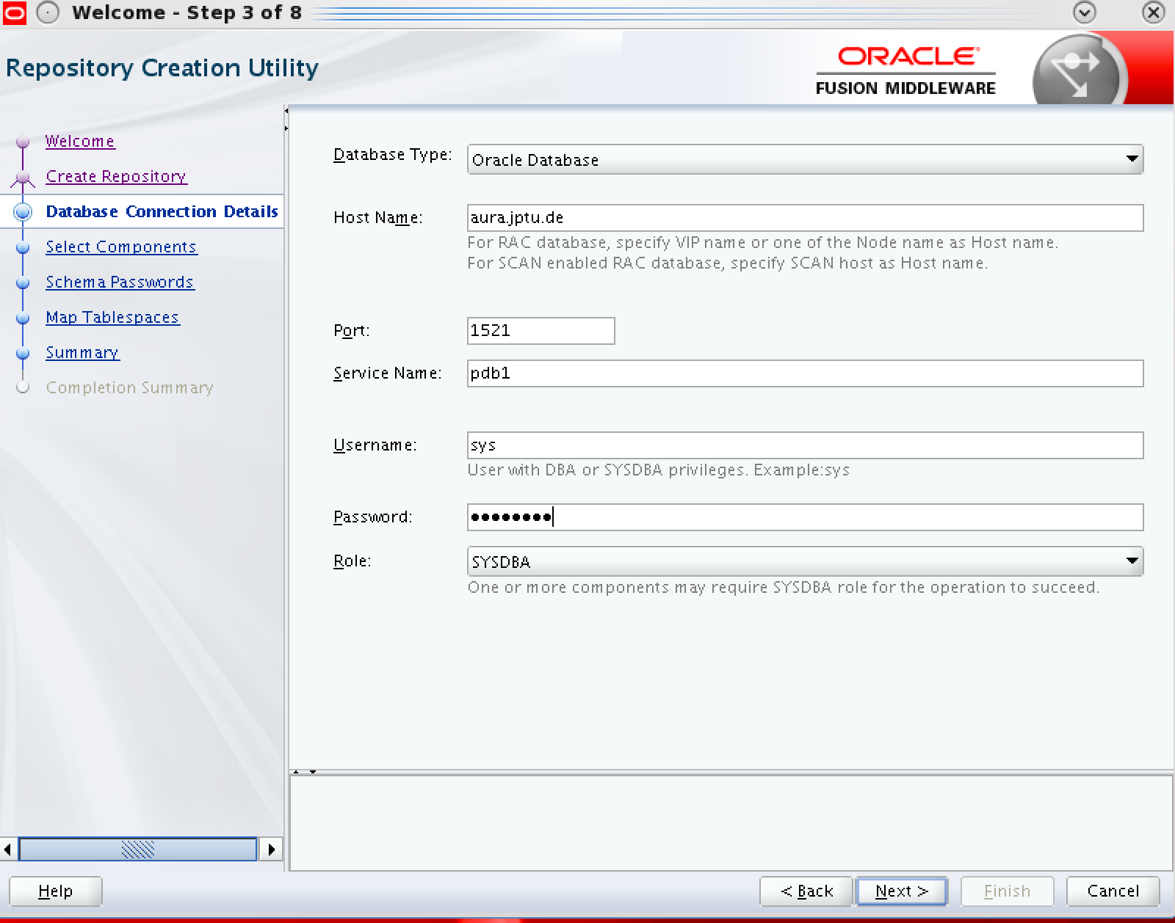Open the Schema Passwords step
Viewport: 1175px width, 923px height.
[120, 282]
